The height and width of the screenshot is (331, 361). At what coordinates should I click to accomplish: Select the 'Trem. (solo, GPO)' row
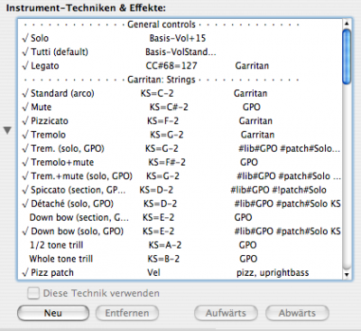point(180,148)
